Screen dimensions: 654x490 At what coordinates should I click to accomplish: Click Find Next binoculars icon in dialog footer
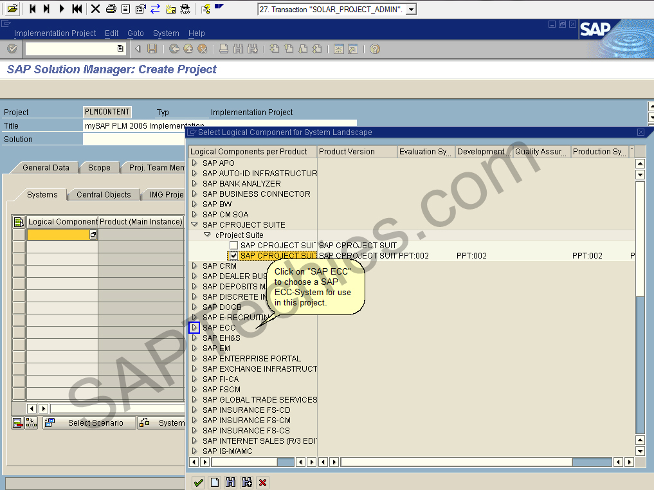(246, 482)
